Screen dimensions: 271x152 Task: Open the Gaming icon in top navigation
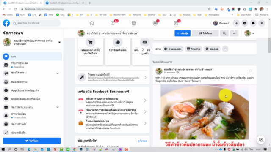click(x=176, y=23)
